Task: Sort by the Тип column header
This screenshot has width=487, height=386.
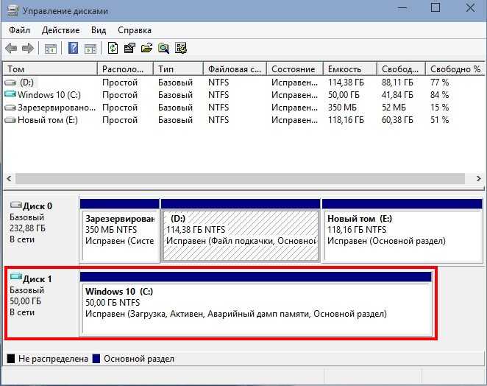Action: tap(179, 69)
